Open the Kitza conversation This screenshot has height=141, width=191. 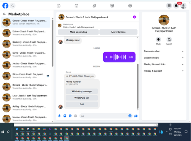[x=26, y=76]
